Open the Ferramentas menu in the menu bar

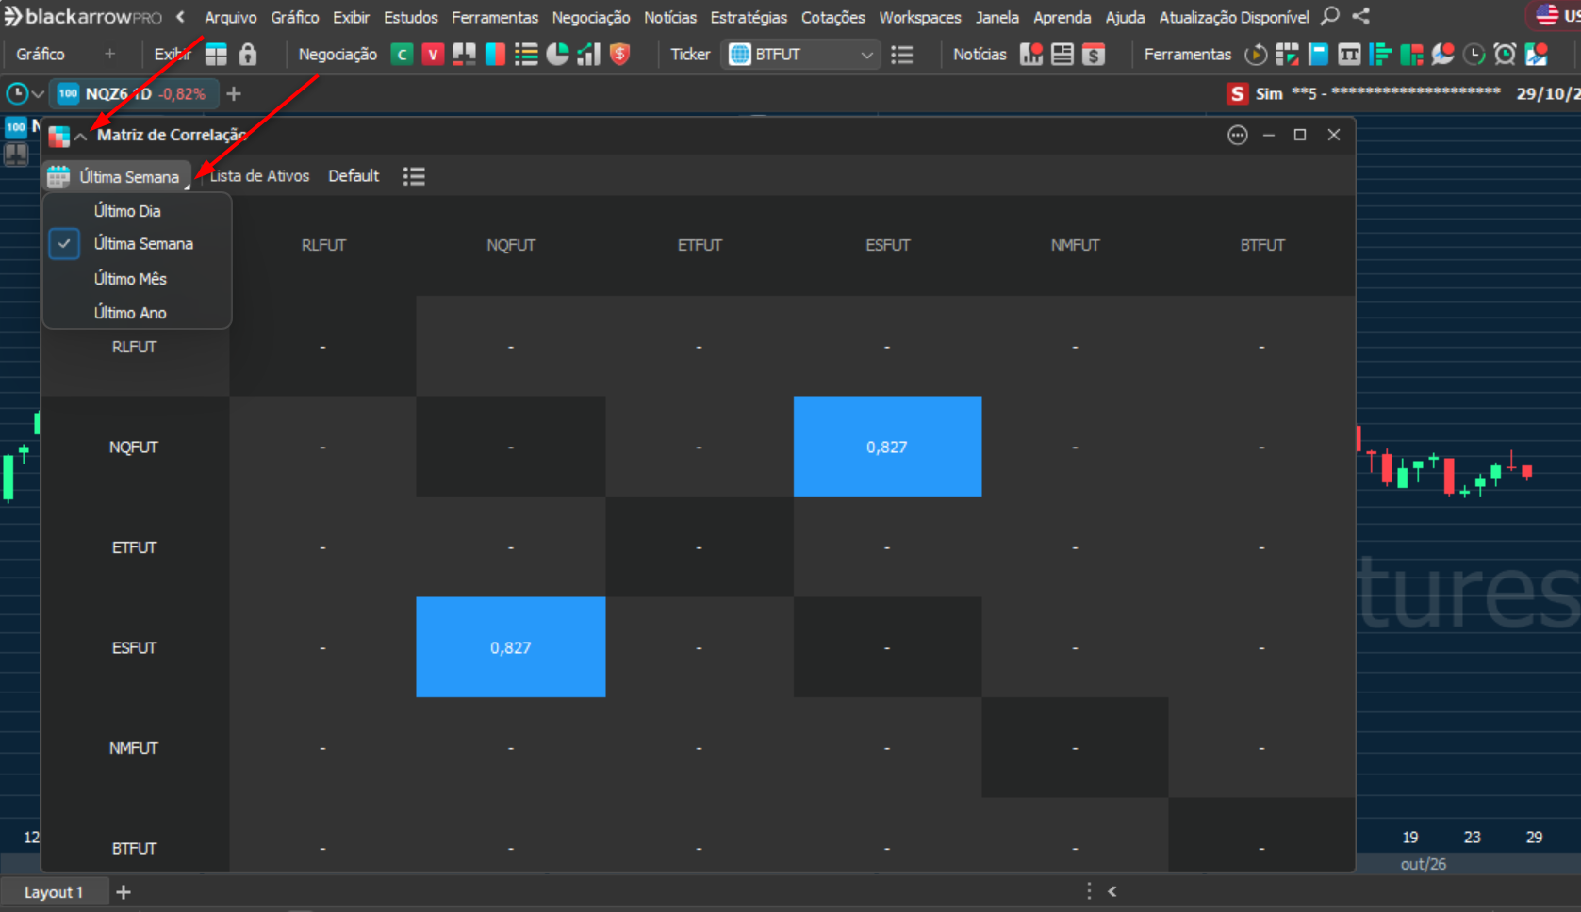pos(495,17)
